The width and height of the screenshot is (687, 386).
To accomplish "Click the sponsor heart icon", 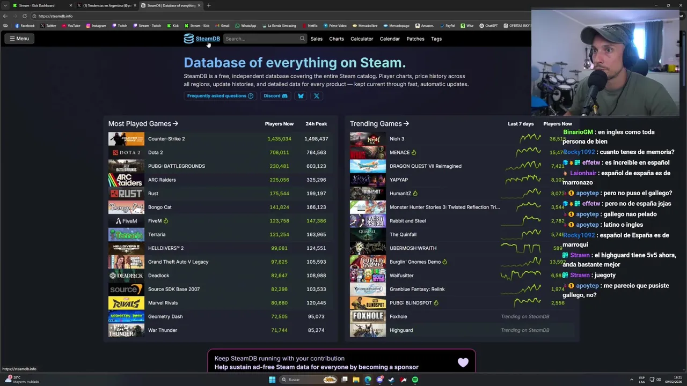I will [463, 363].
